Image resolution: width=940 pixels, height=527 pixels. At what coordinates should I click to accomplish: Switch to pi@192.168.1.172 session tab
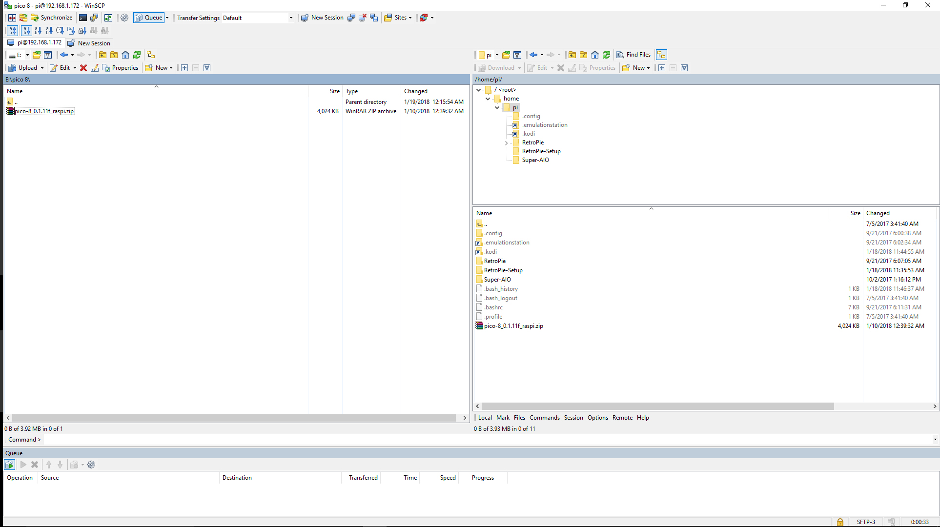[35, 42]
